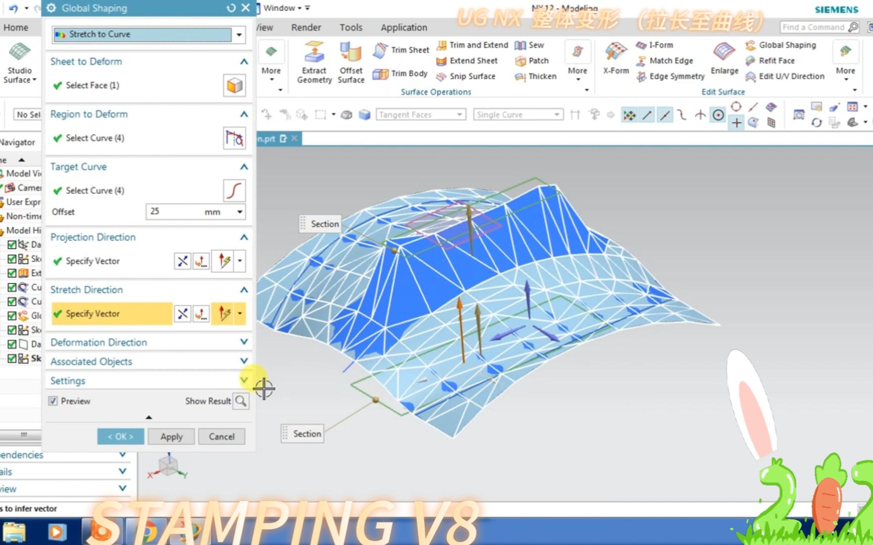Viewport: 873px width, 545px height.
Task: Open Stretch Direction vector type dropdown
Action: coord(240,313)
